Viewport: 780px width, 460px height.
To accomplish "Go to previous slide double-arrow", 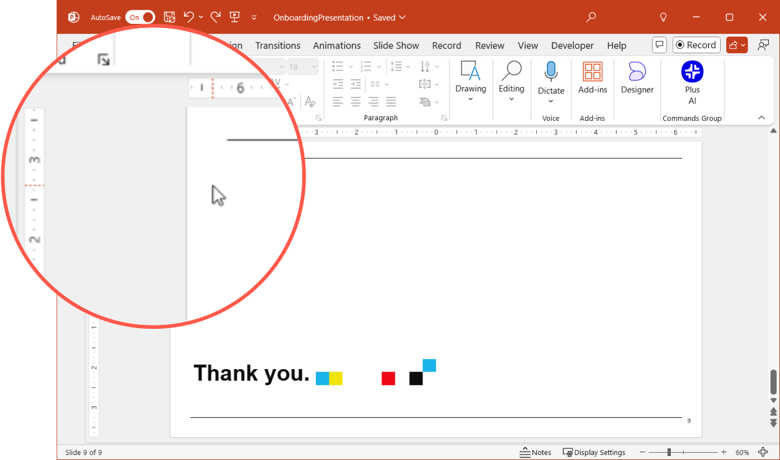I will [x=773, y=412].
